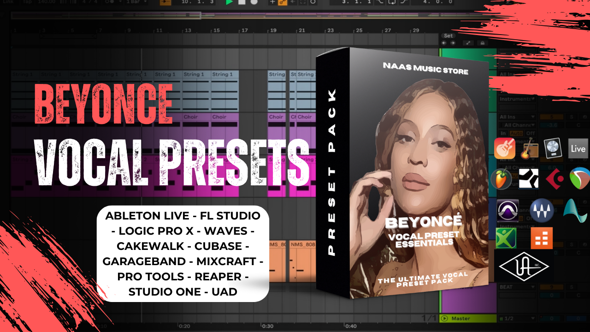Image resolution: width=590 pixels, height=332 pixels.
Task: Click the Mixcraft green icon
Action: pos(506,238)
